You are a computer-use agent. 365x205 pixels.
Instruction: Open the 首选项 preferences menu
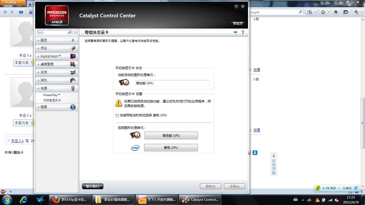click(x=238, y=23)
